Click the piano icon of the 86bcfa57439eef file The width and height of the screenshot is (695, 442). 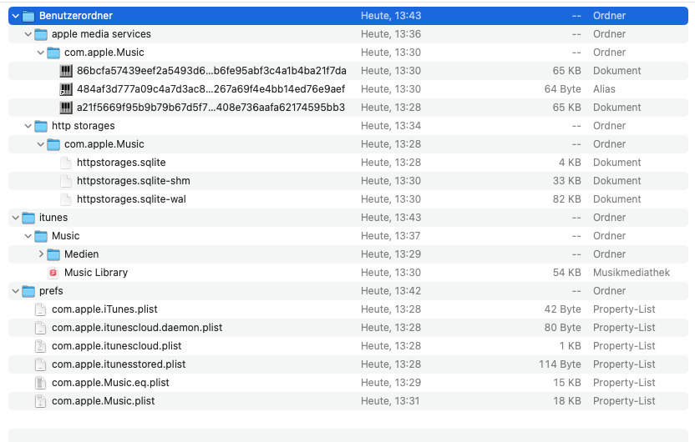66,71
